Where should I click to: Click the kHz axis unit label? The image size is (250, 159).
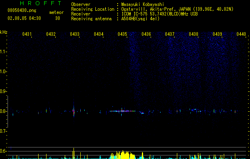point(4,32)
